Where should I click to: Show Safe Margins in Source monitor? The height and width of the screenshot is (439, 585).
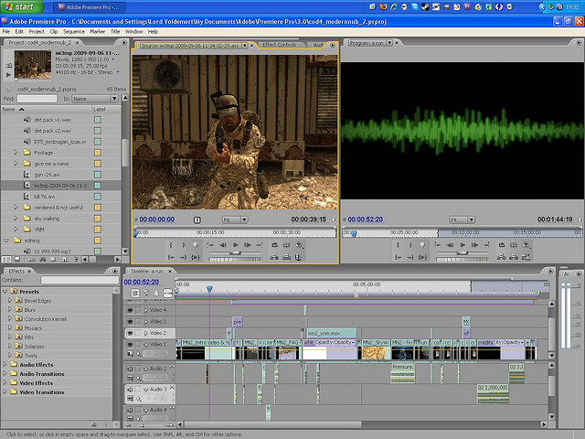pyautogui.click(x=286, y=245)
